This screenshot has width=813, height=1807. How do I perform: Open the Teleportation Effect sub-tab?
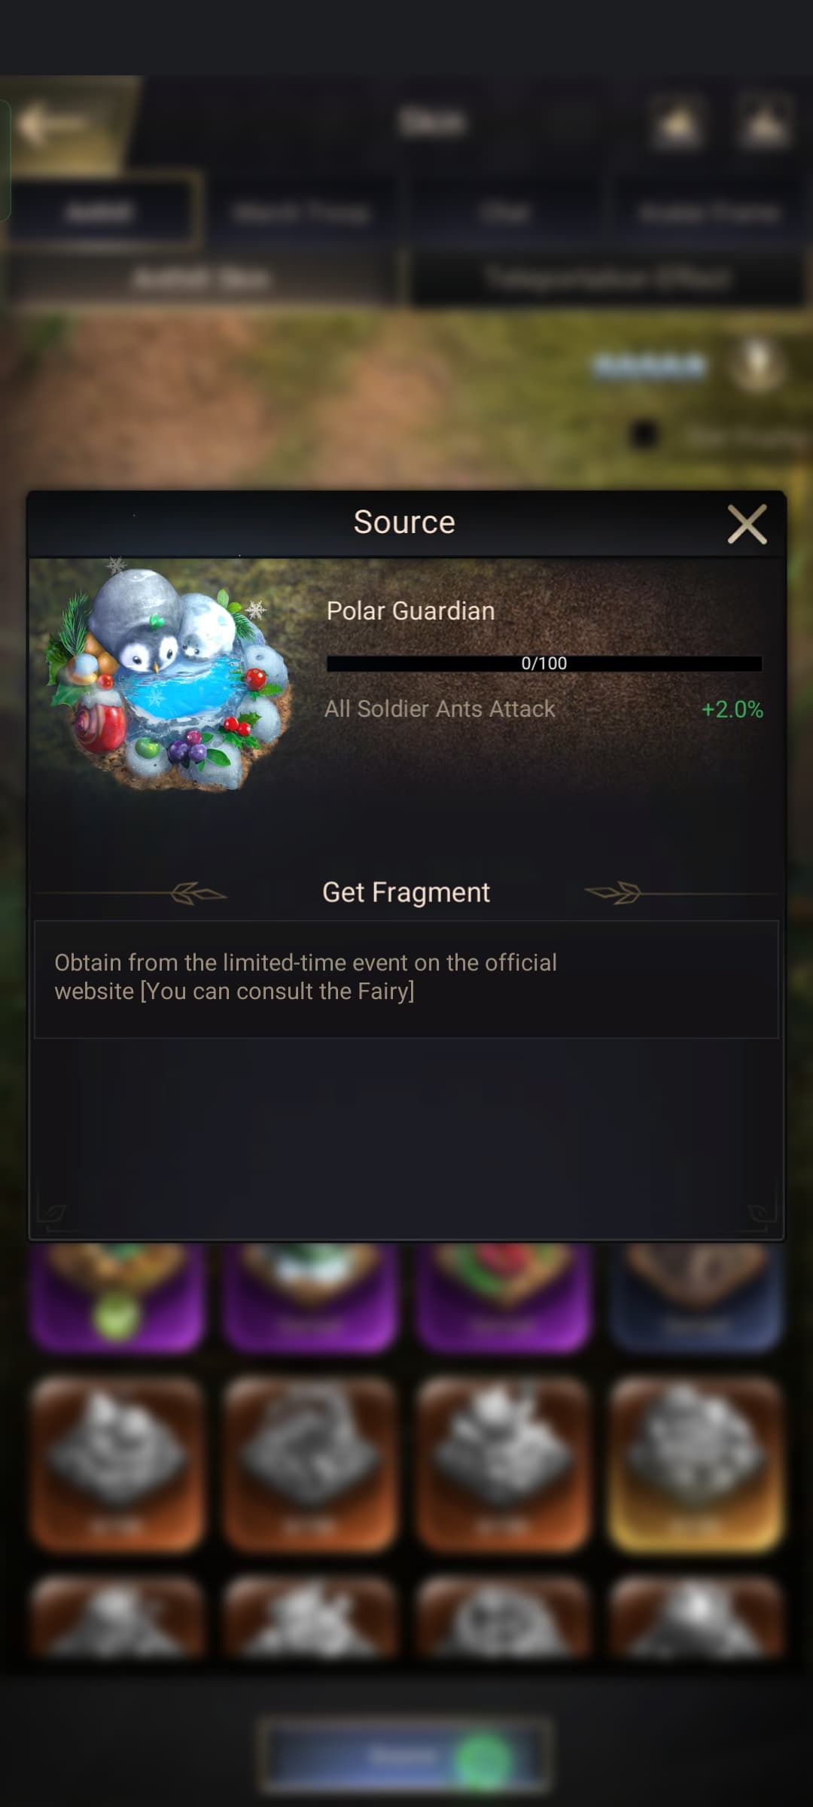coord(607,278)
